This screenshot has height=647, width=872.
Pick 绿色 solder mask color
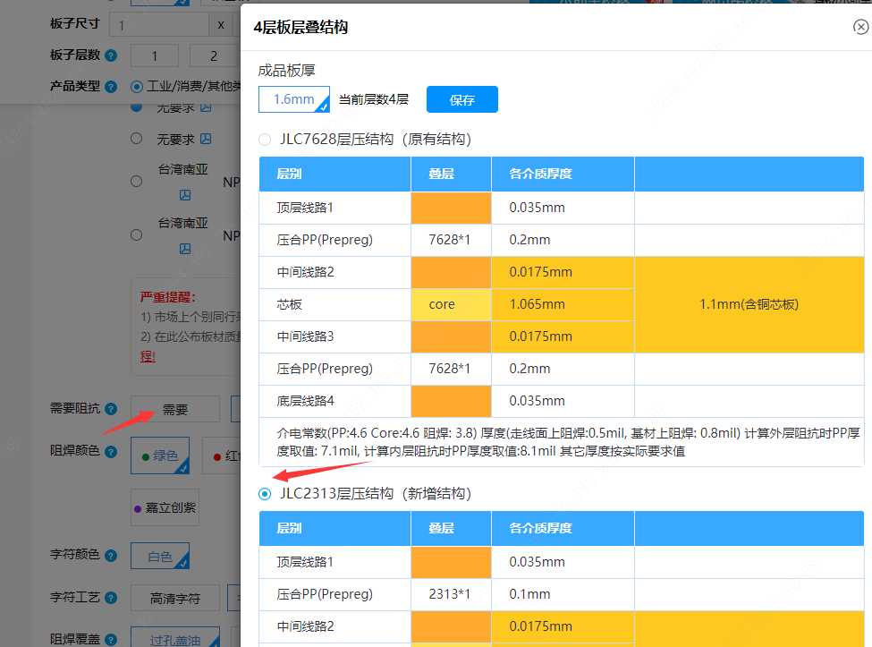point(160,455)
